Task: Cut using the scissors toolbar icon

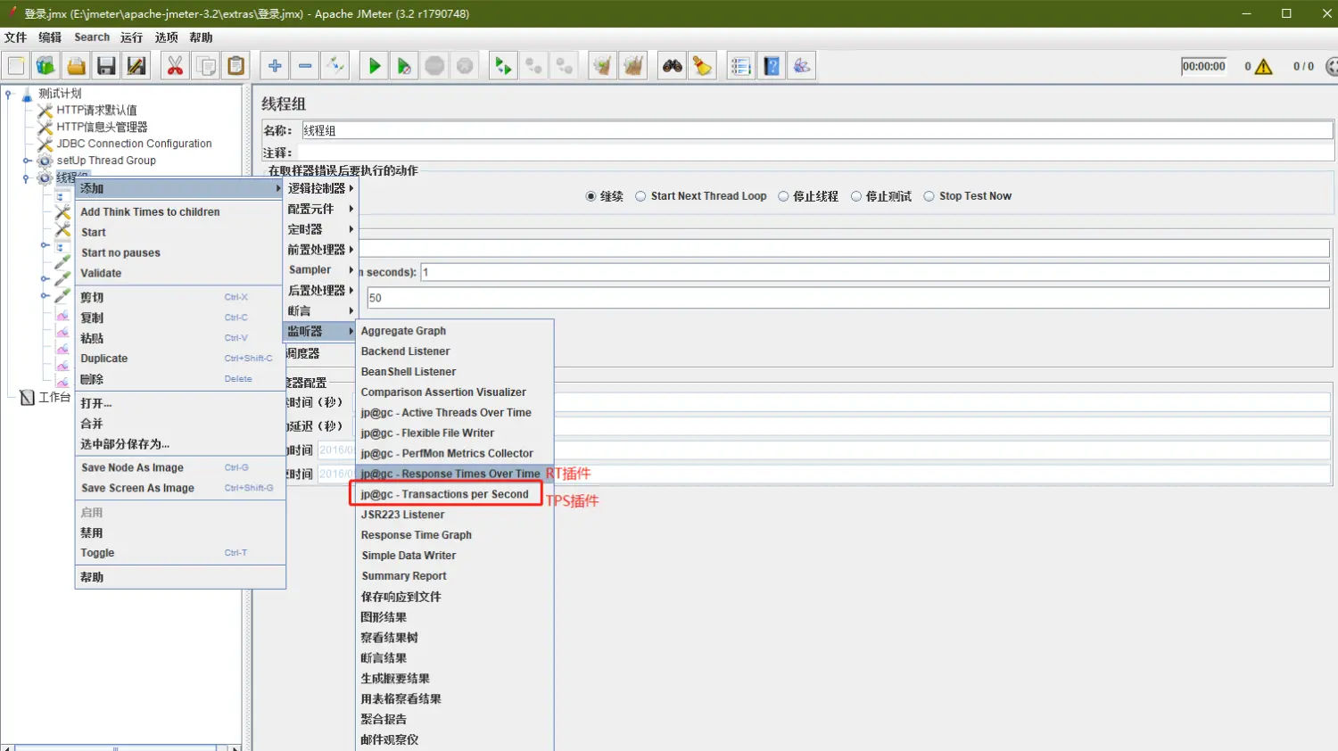Action: coord(174,65)
